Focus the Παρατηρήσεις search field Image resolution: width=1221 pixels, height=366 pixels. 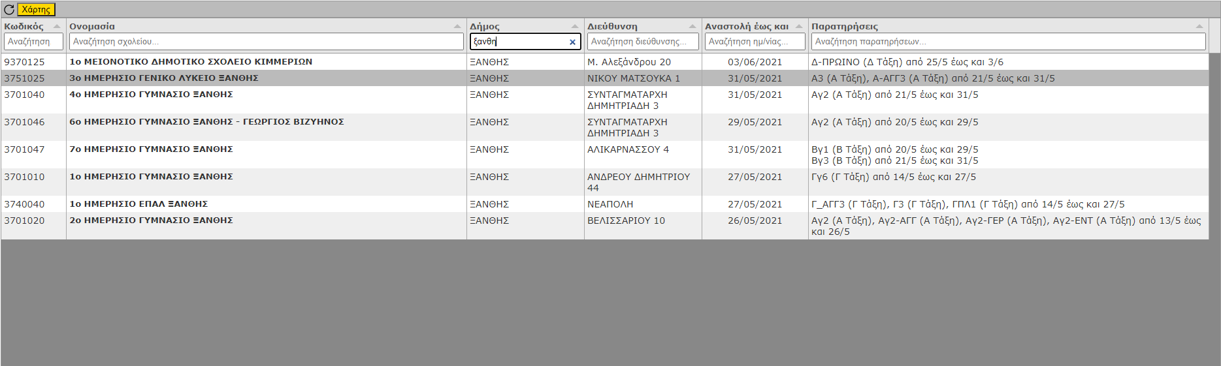pyautogui.click(x=1009, y=41)
